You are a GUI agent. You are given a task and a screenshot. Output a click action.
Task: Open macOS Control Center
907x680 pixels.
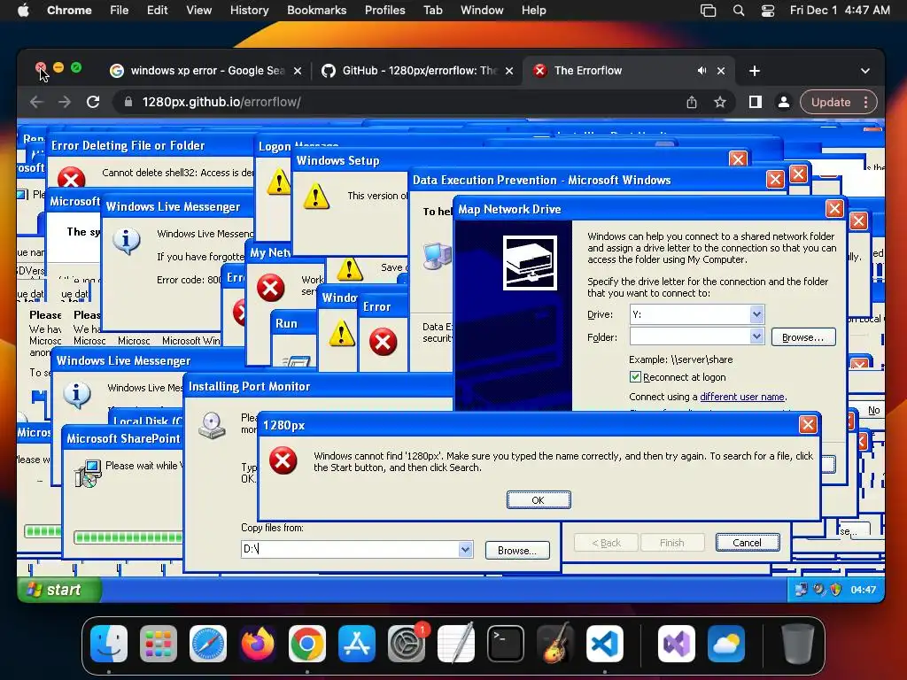pos(768,11)
